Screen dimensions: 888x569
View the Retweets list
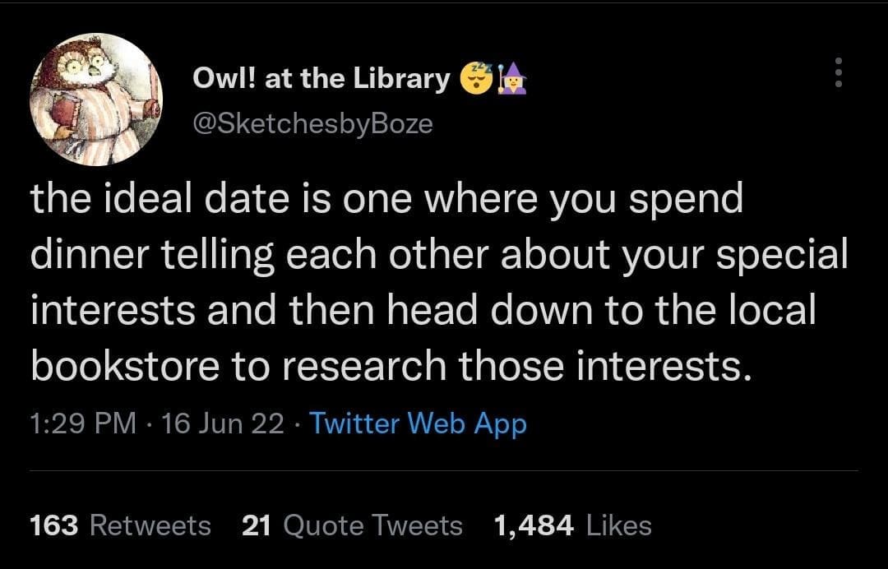tap(150, 525)
